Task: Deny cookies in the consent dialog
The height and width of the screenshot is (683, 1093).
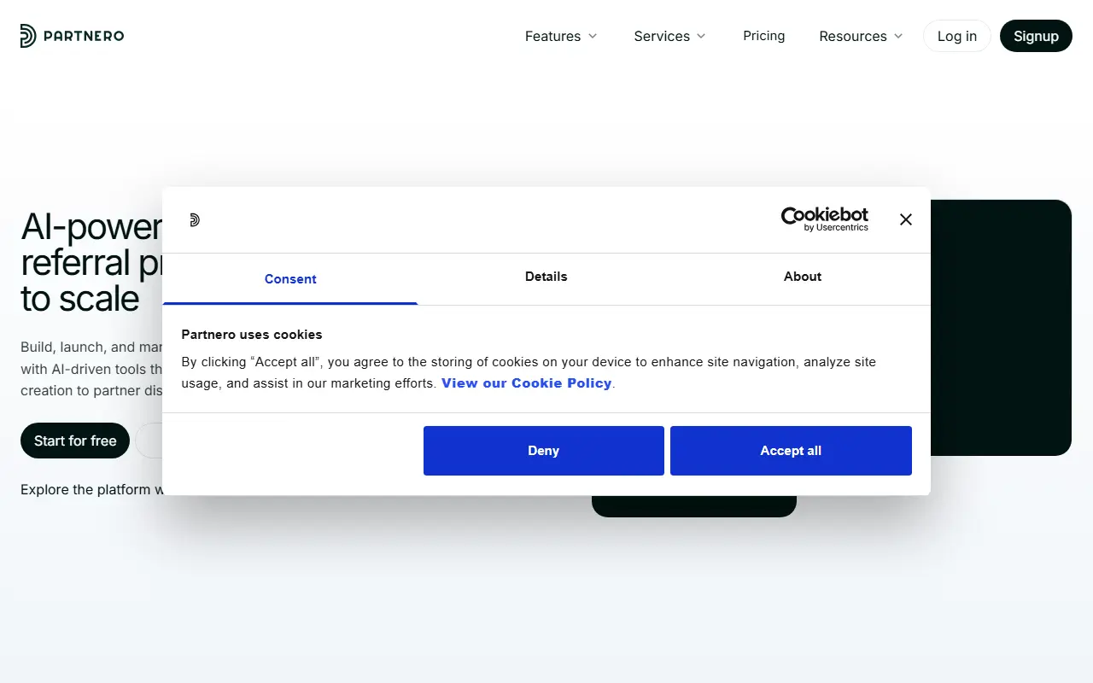Action: [544, 451]
